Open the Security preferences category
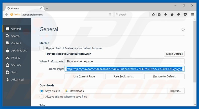 click(x=17, y=65)
